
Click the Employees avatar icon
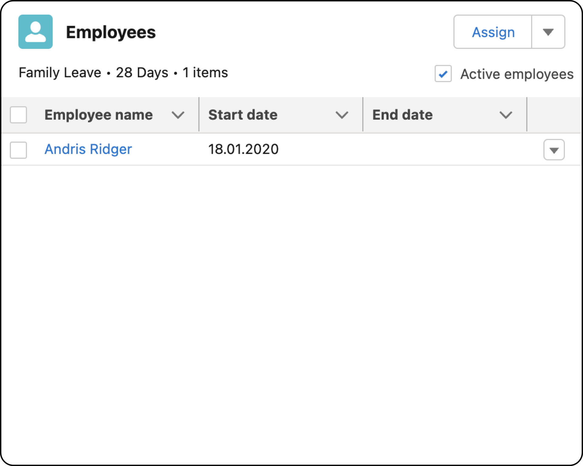[36, 32]
